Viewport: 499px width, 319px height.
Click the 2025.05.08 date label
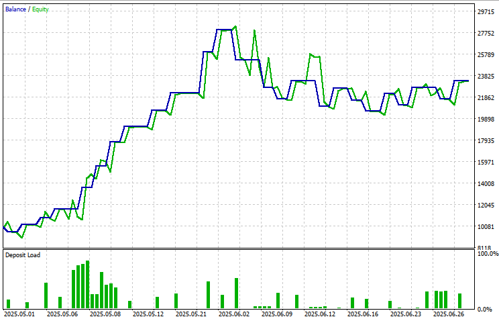coord(105,314)
